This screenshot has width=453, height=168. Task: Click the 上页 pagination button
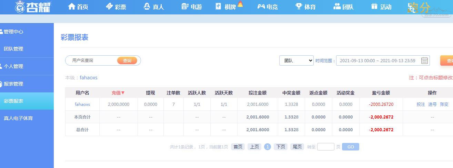click(x=254, y=147)
